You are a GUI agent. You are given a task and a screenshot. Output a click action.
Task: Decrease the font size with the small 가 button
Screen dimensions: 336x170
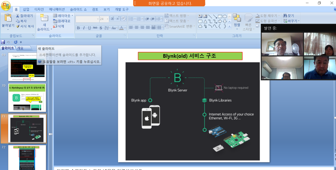pyautogui.click(x=118, y=19)
